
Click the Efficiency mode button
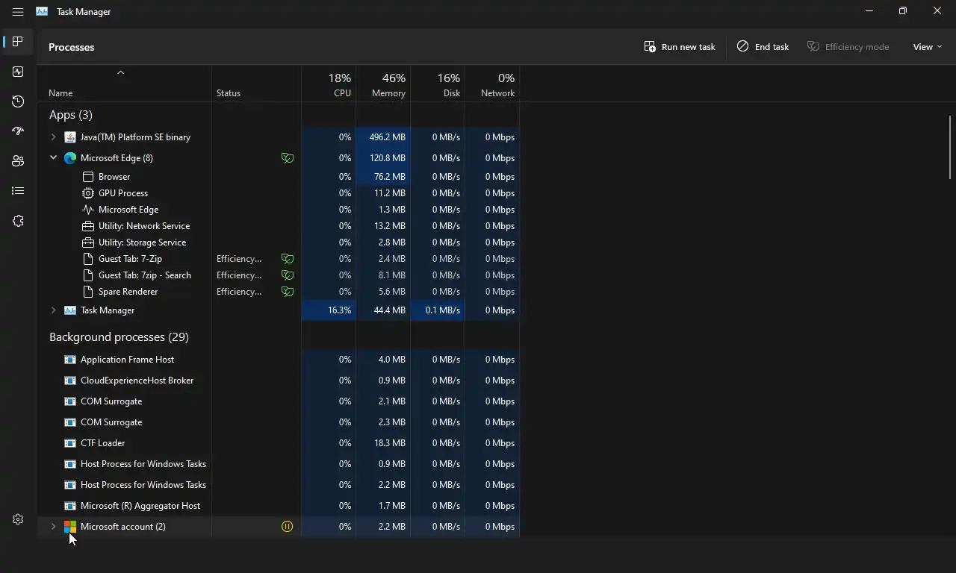pos(848,47)
